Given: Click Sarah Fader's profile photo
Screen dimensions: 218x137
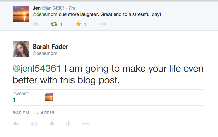Looking at the screenshot, I should coord(21,49).
